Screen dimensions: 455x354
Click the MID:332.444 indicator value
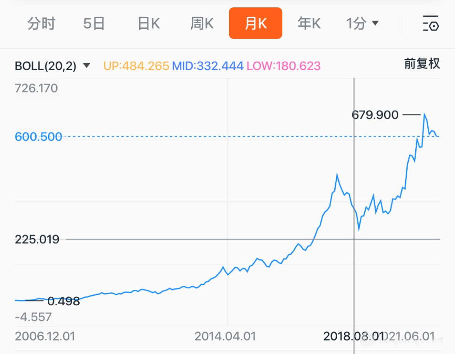tap(208, 66)
